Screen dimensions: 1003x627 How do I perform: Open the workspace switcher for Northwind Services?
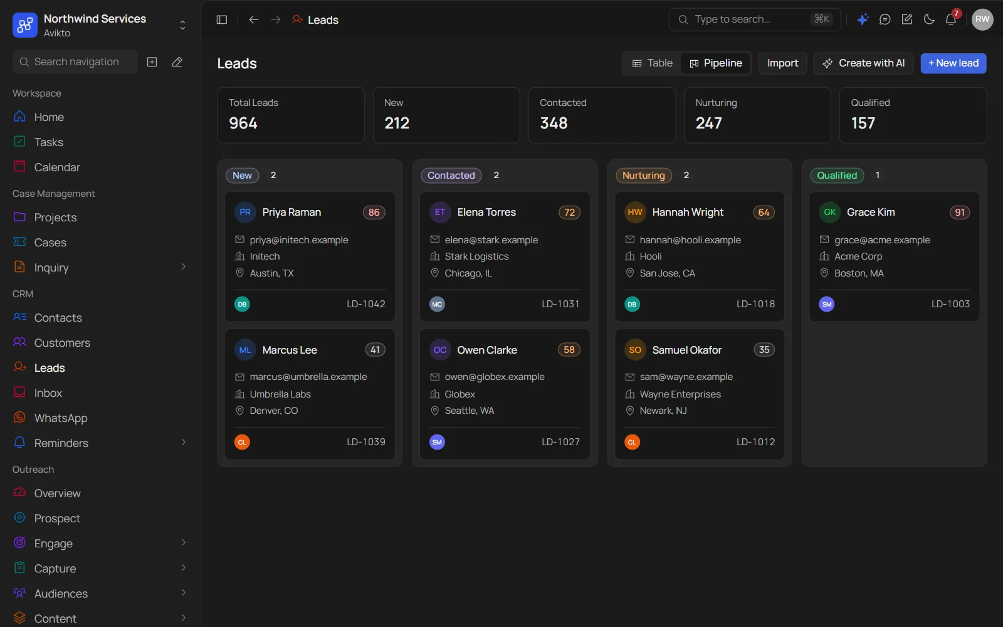(x=100, y=25)
